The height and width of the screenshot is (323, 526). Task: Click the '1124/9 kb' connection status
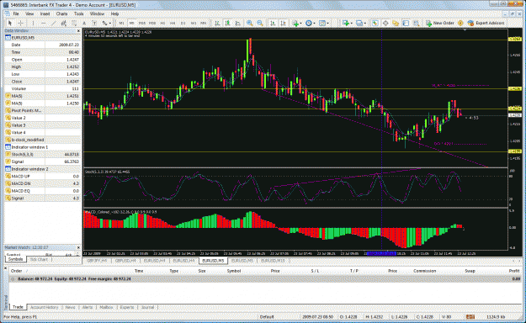point(497,316)
